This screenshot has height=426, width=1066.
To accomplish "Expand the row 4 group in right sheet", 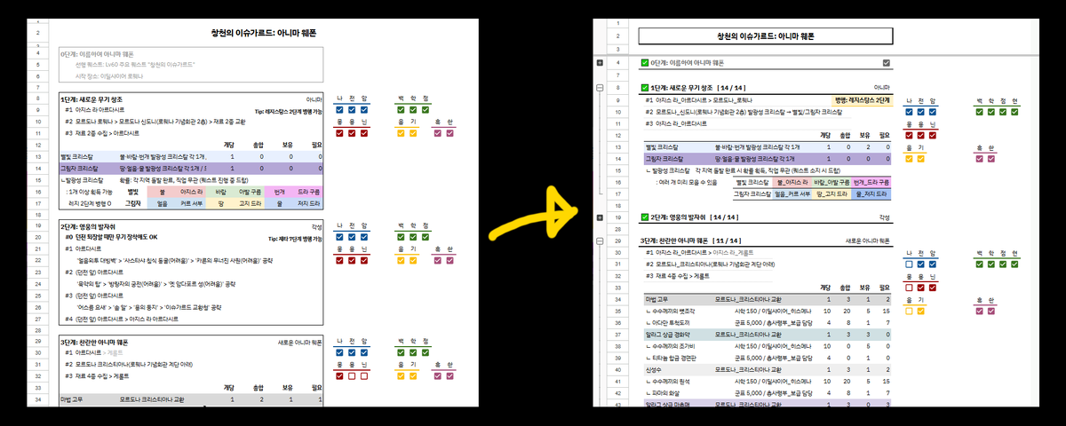I will [x=600, y=63].
